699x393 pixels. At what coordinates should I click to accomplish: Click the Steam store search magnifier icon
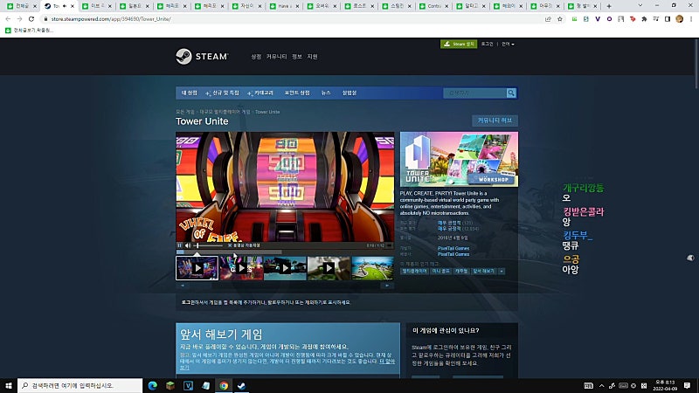(511, 93)
